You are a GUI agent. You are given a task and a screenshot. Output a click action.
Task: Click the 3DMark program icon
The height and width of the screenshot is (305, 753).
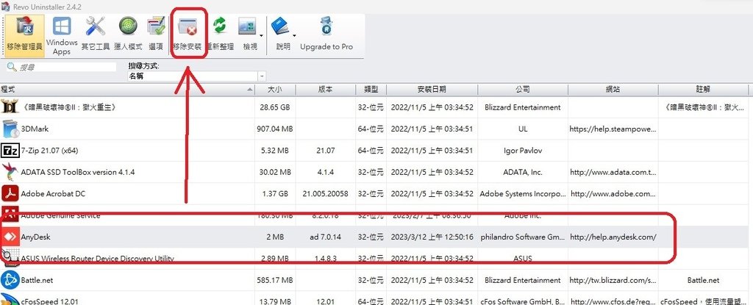coord(10,129)
